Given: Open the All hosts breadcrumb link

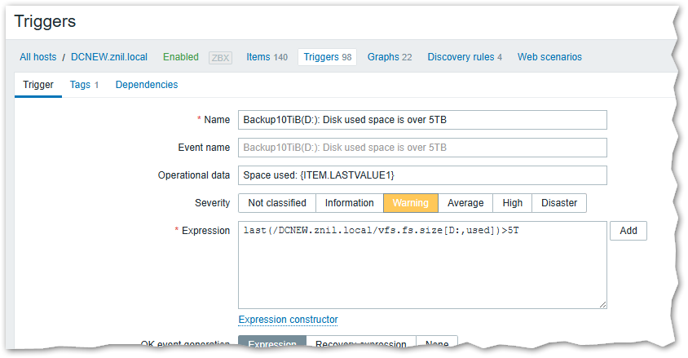Looking at the screenshot, I should 37,57.
